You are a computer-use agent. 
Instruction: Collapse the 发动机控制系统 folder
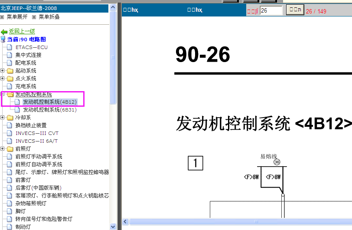tap(2, 94)
